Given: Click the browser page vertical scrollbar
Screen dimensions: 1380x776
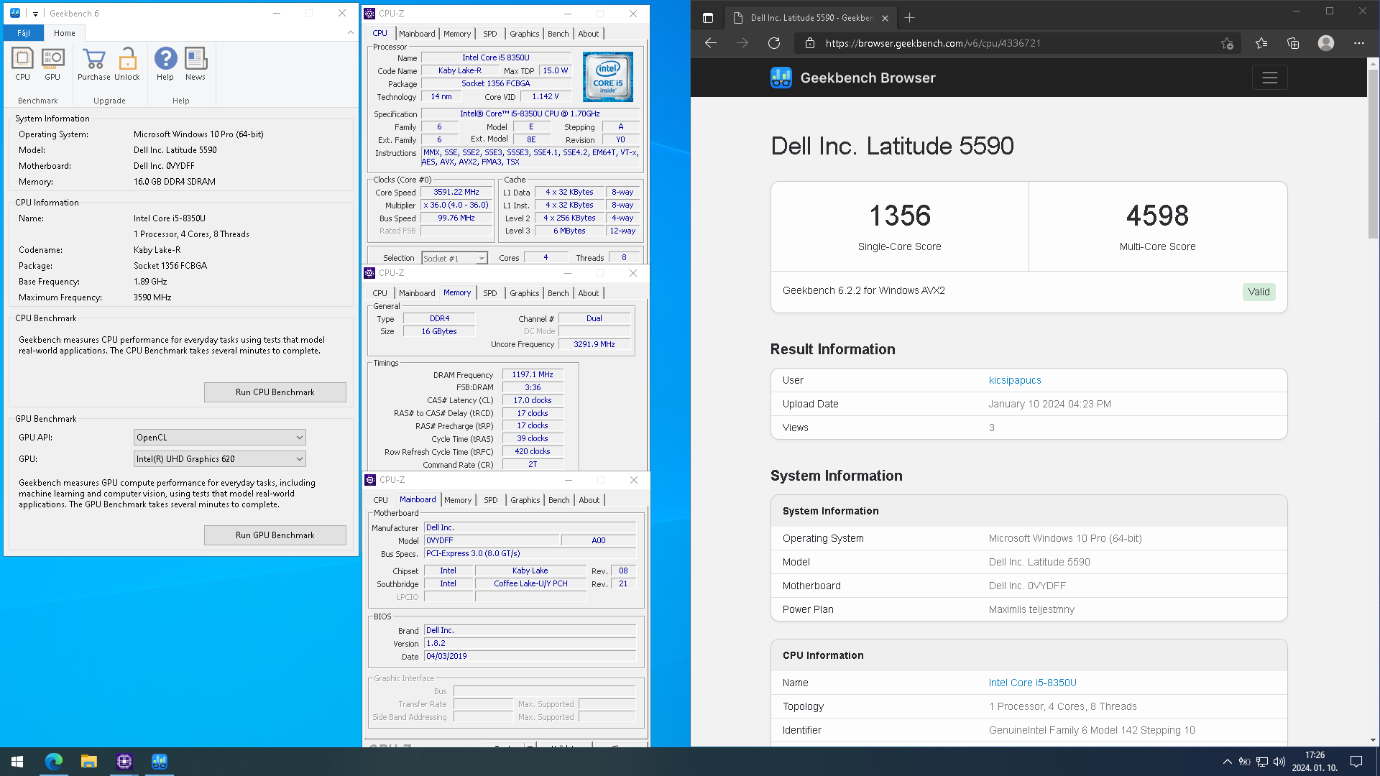Looking at the screenshot, I should click(1373, 154).
